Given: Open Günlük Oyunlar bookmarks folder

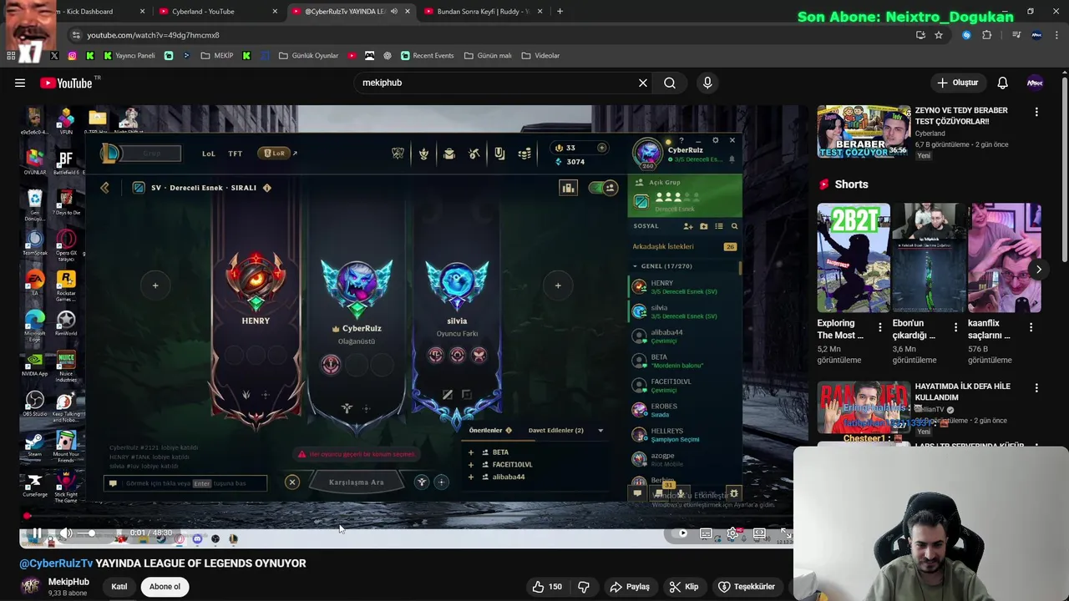Looking at the screenshot, I should pyautogui.click(x=308, y=56).
